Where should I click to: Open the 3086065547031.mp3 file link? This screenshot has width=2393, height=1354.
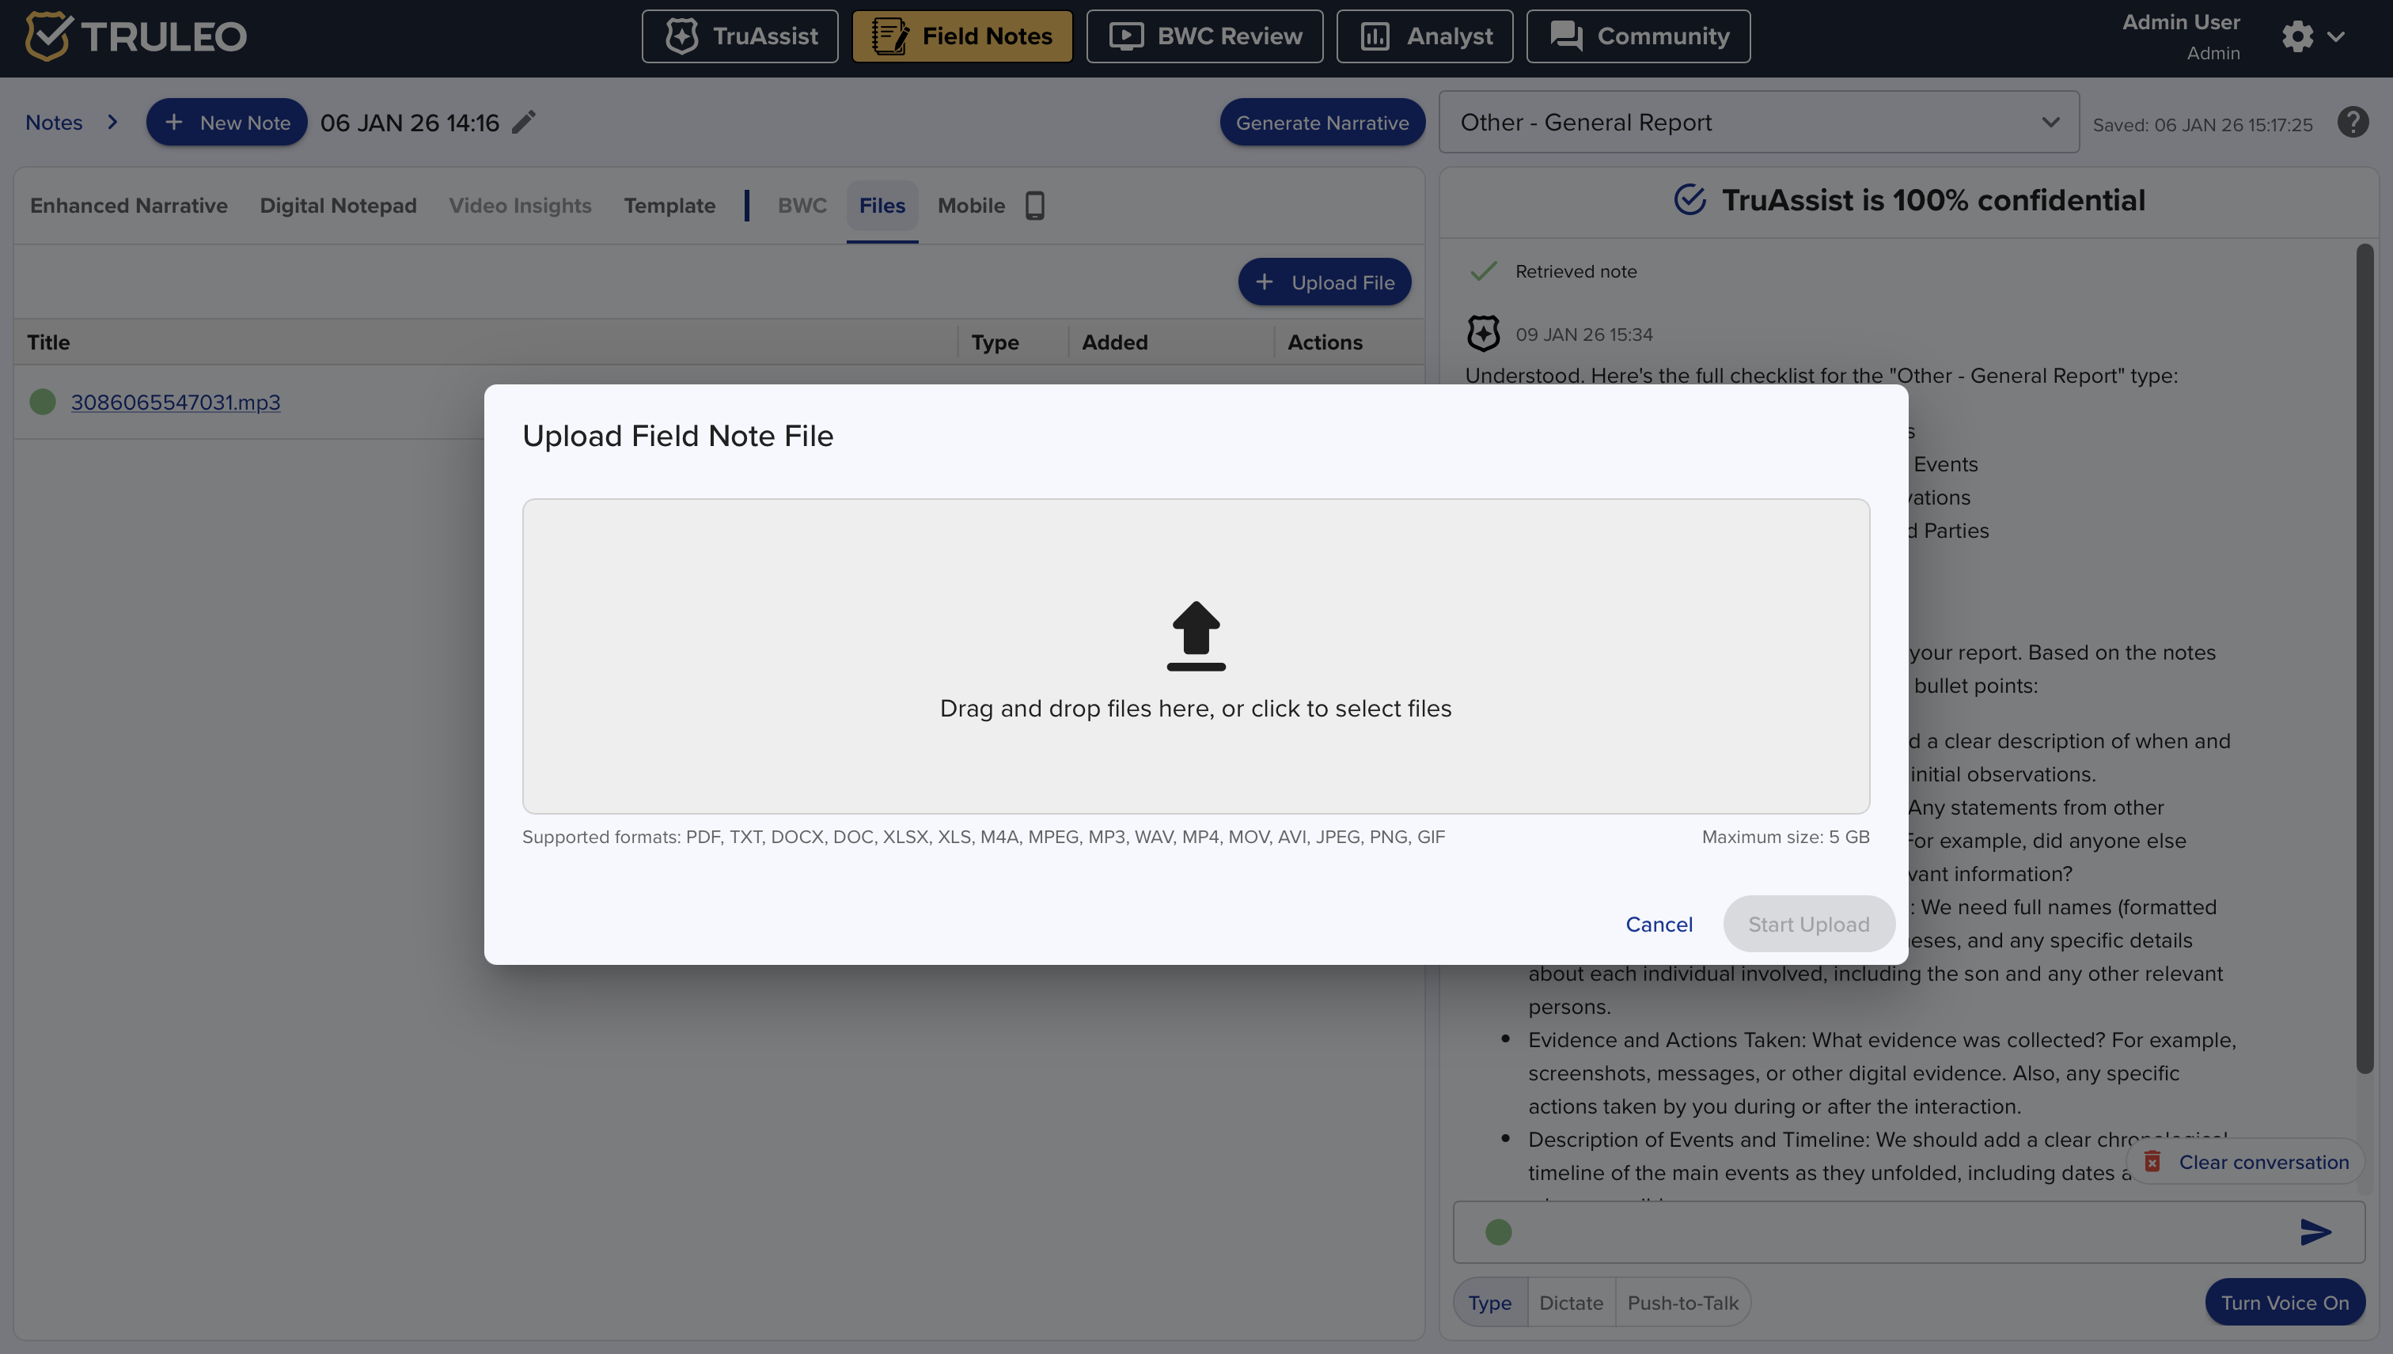click(176, 403)
